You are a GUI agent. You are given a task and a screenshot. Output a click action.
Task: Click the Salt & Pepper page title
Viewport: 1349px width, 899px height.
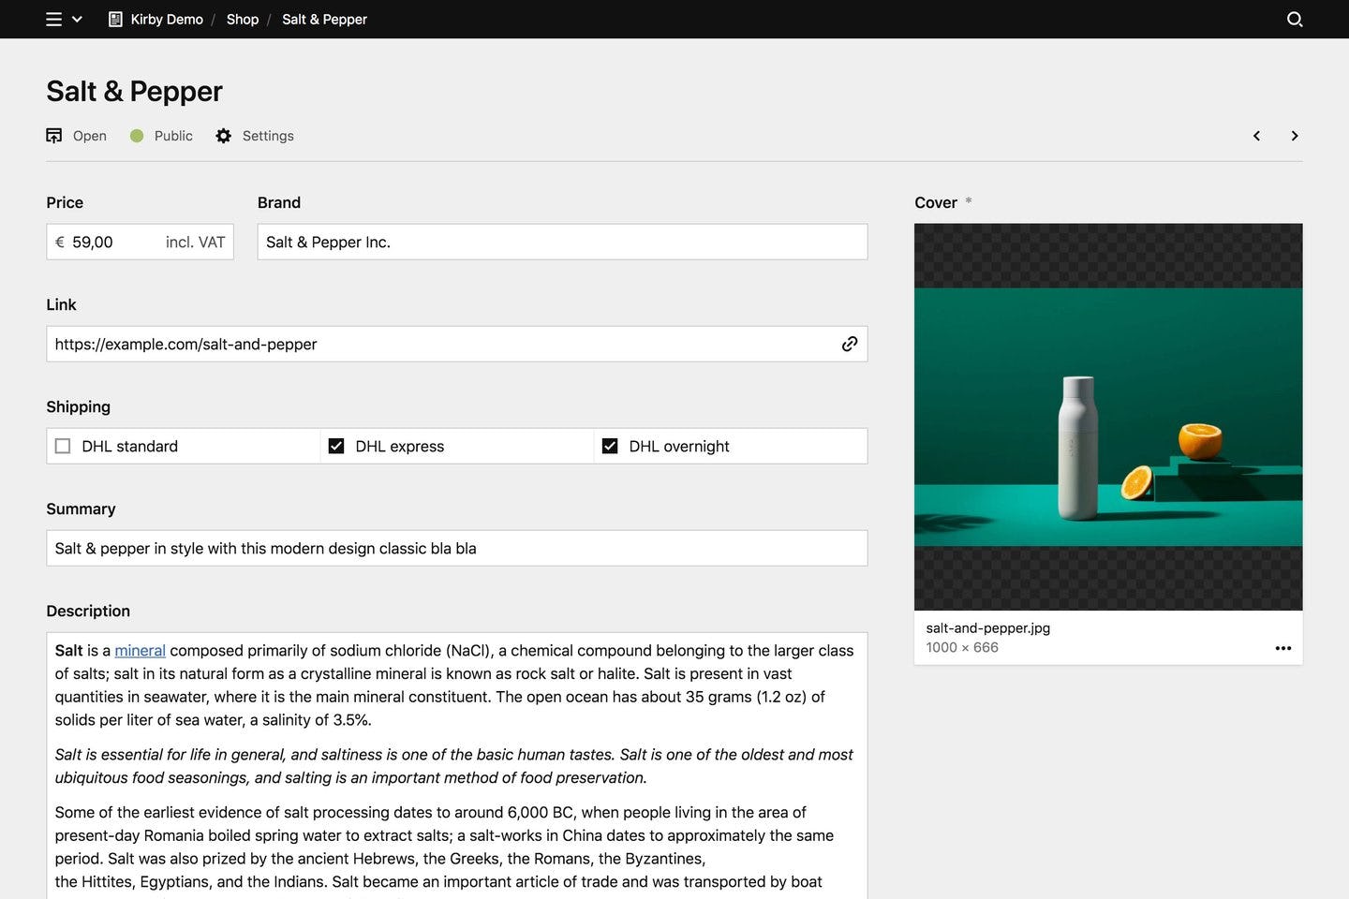pos(134,91)
